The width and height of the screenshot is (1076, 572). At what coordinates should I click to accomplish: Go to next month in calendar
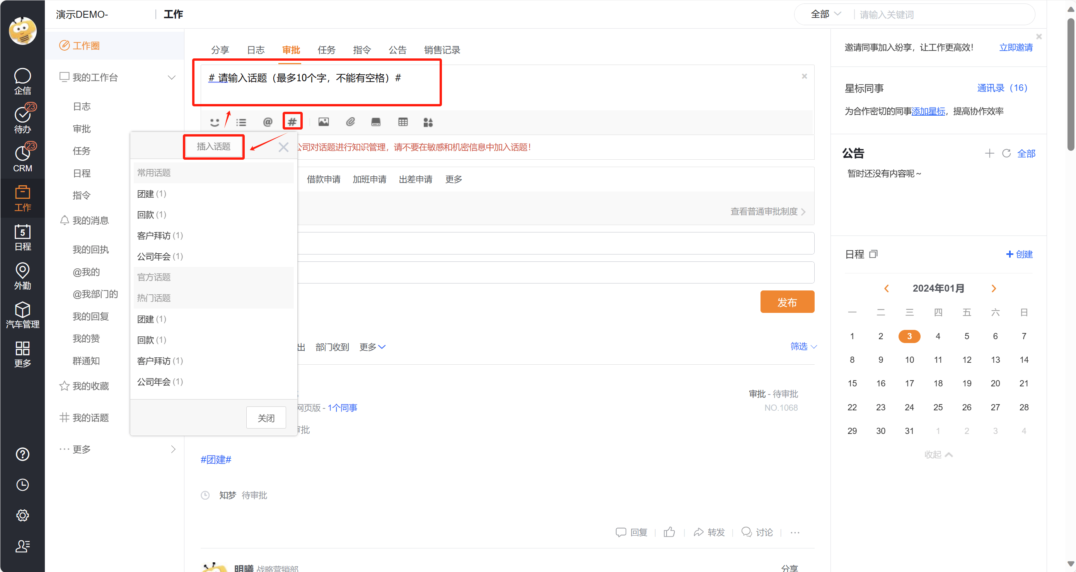(993, 288)
